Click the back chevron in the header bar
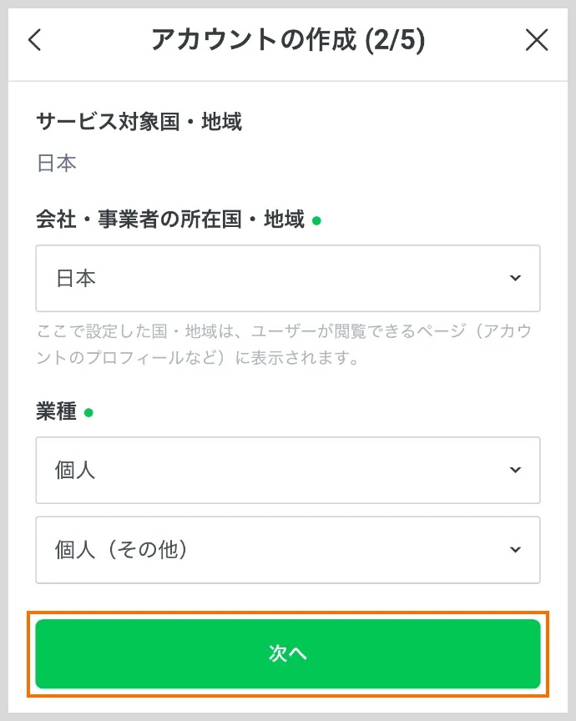 coord(35,39)
